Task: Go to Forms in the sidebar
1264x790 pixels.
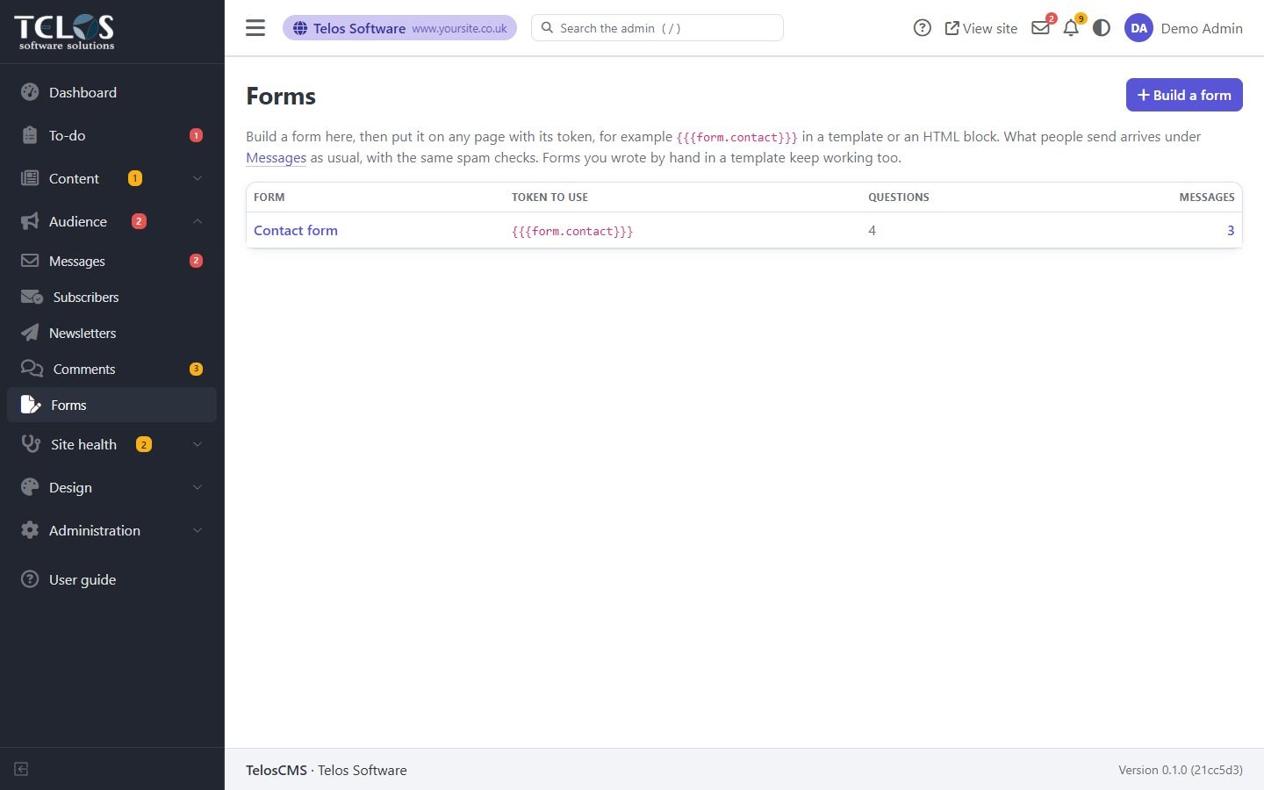Action: 111,405
